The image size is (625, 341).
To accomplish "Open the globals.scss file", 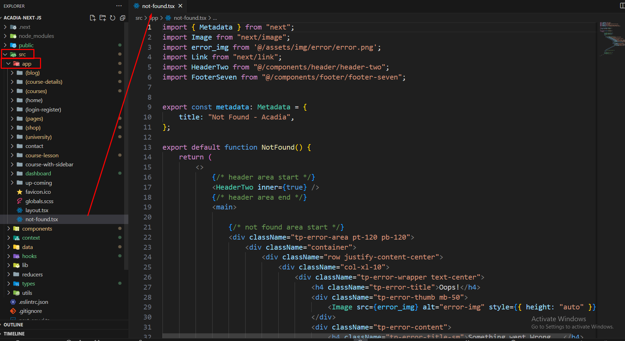I will click(39, 201).
